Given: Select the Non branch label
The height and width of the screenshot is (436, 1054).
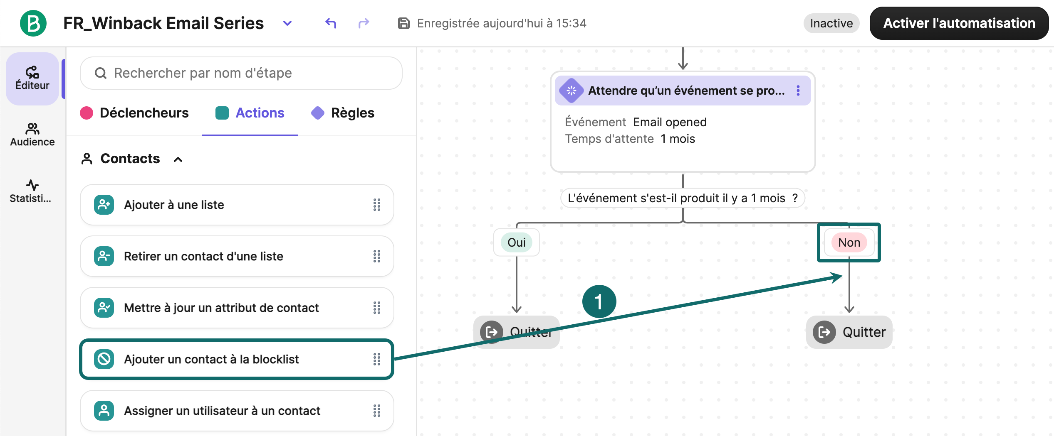Looking at the screenshot, I should [849, 242].
